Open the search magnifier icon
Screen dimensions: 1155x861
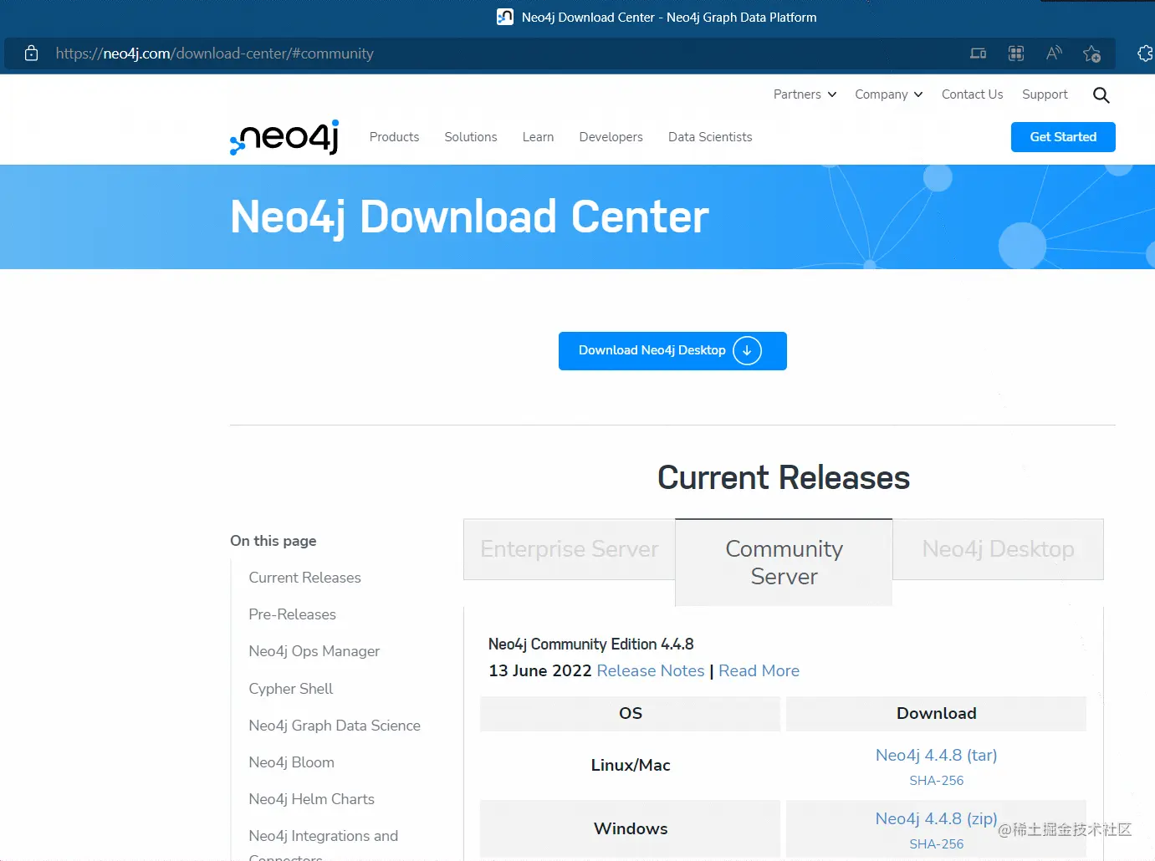pyautogui.click(x=1101, y=95)
